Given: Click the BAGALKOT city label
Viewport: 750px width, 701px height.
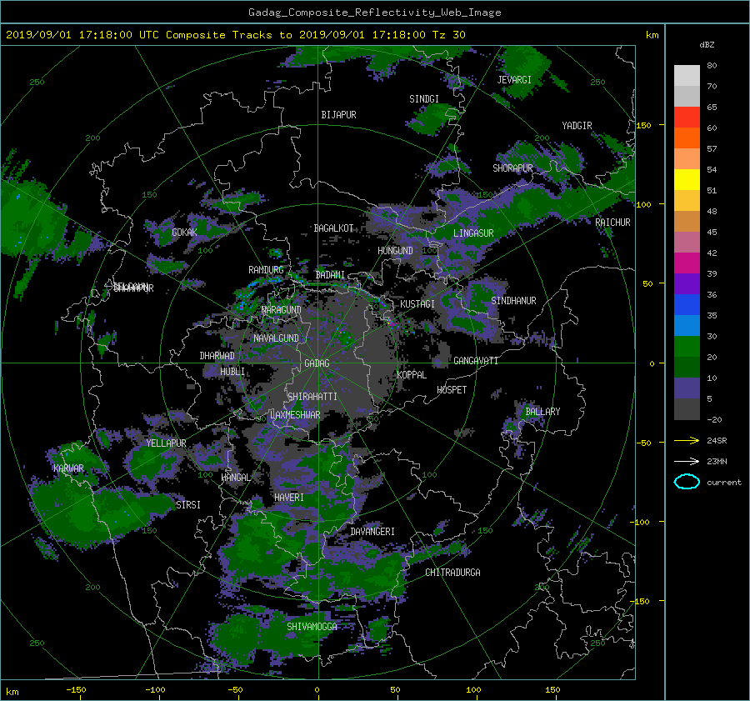Looking at the screenshot, I should 333,228.
